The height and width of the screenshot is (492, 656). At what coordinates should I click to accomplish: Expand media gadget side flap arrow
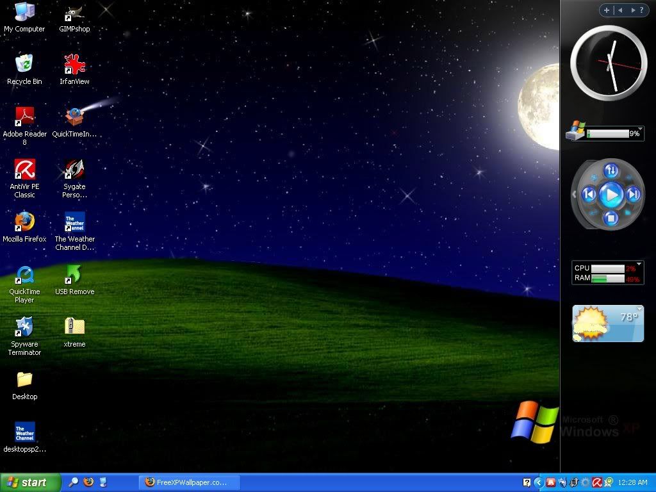pyautogui.click(x=574, y=195)
